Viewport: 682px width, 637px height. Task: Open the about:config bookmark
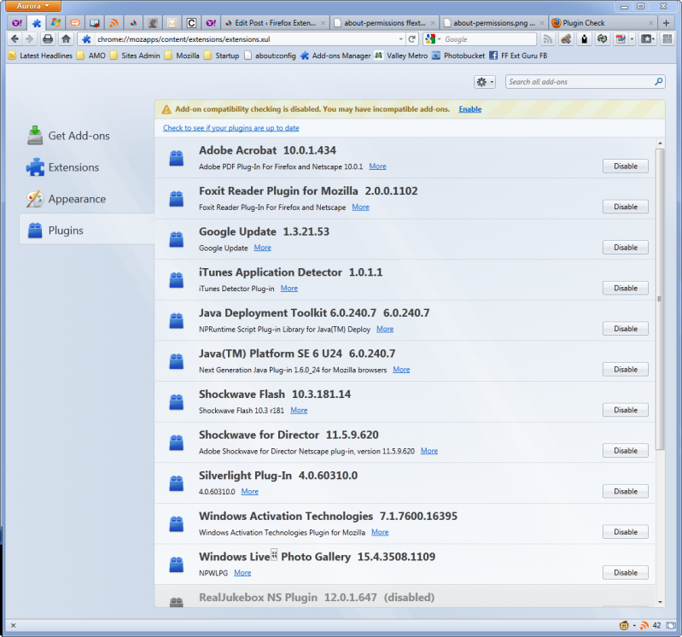(x=270, y=56)
